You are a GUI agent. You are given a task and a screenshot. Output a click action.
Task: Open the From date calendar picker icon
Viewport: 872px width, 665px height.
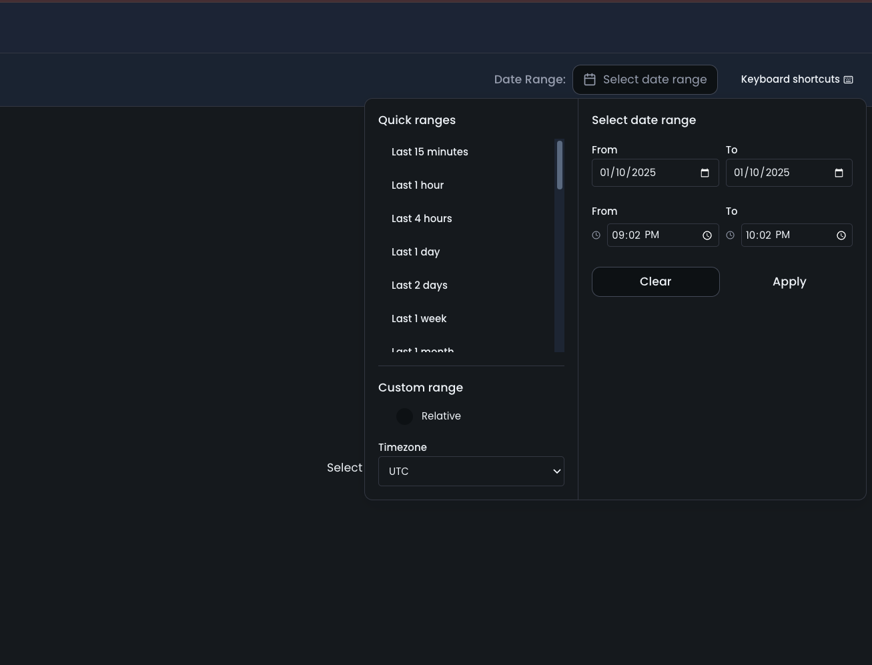[x=705, y=173]
